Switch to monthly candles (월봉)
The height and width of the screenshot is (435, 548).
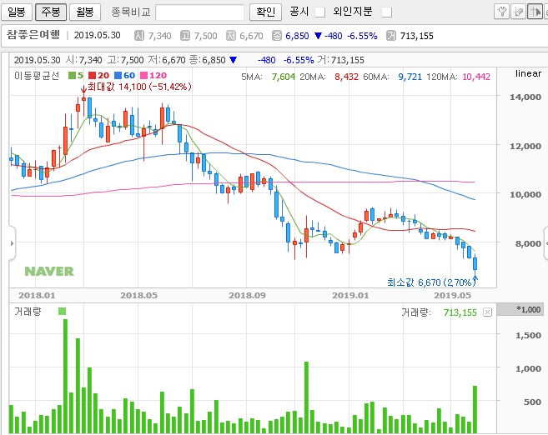tap(85, 12)
